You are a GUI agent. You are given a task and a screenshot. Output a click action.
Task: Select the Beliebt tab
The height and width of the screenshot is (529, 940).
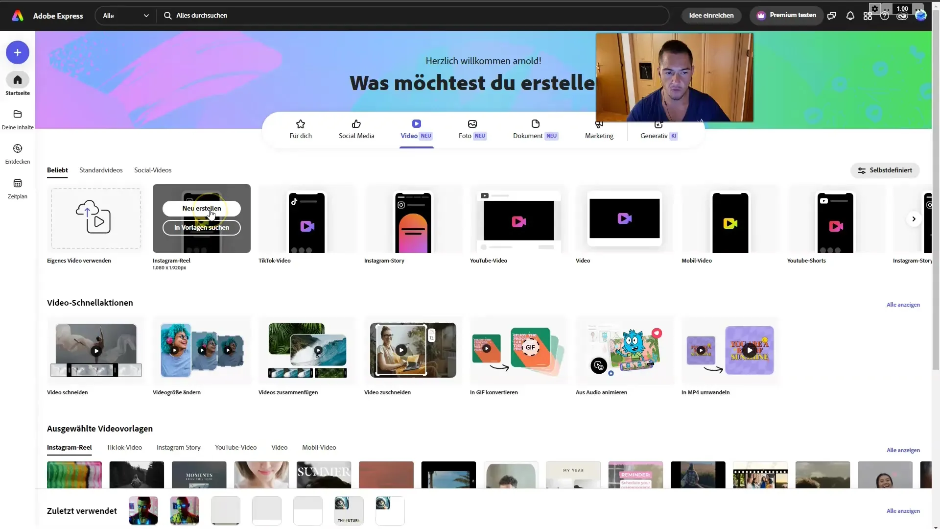57,170
